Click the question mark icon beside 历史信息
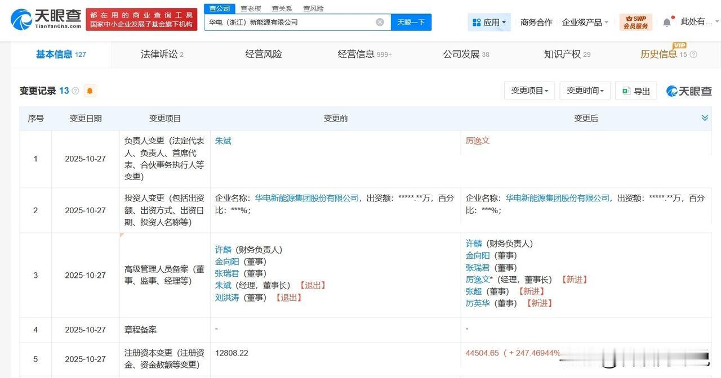This screenshot has width=721, height=378. point(693,55)
